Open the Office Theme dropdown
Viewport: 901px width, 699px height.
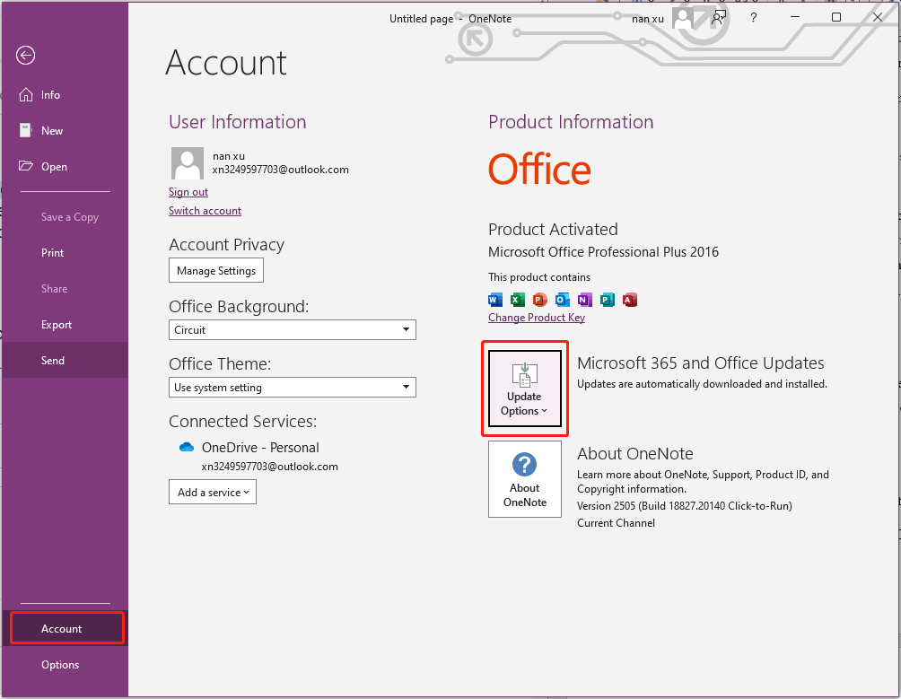[293, 388]
